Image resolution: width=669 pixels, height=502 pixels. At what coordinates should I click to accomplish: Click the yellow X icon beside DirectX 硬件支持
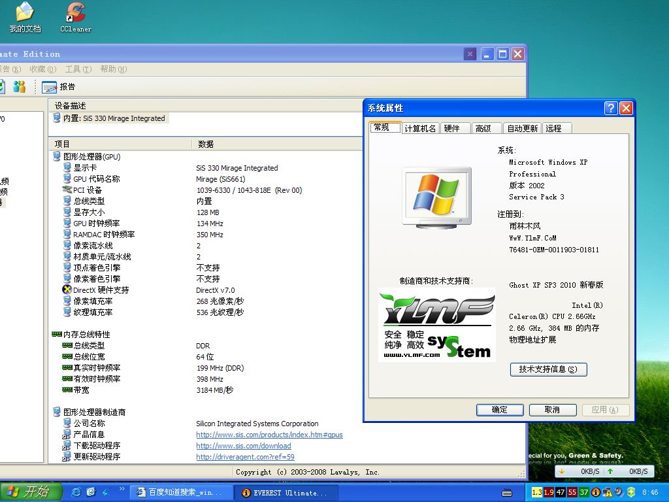(67, 290)
